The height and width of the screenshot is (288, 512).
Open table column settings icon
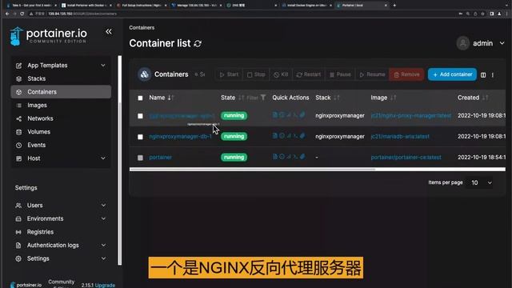(x=483, y=74)
